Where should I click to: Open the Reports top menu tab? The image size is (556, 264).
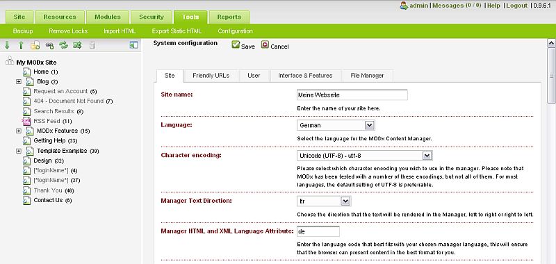pyautogui.click(x=229, y=17)
